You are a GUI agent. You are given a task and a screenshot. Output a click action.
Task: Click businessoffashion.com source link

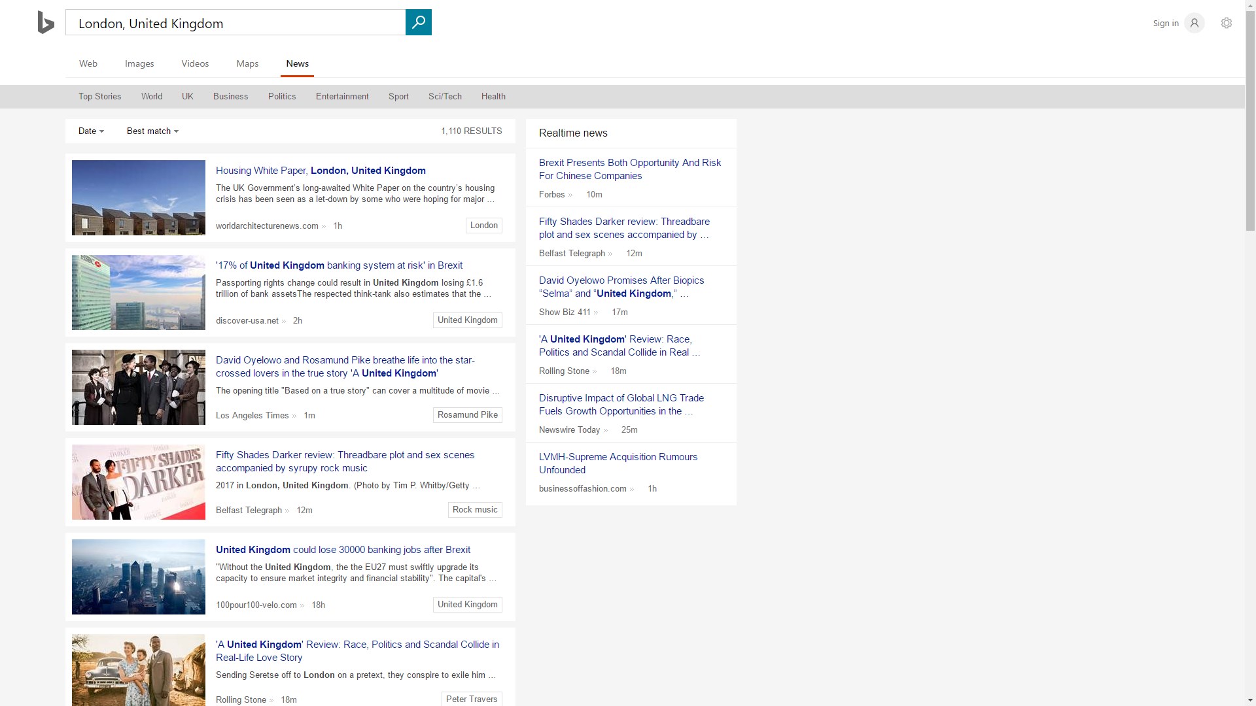click(x=583, y=489)
